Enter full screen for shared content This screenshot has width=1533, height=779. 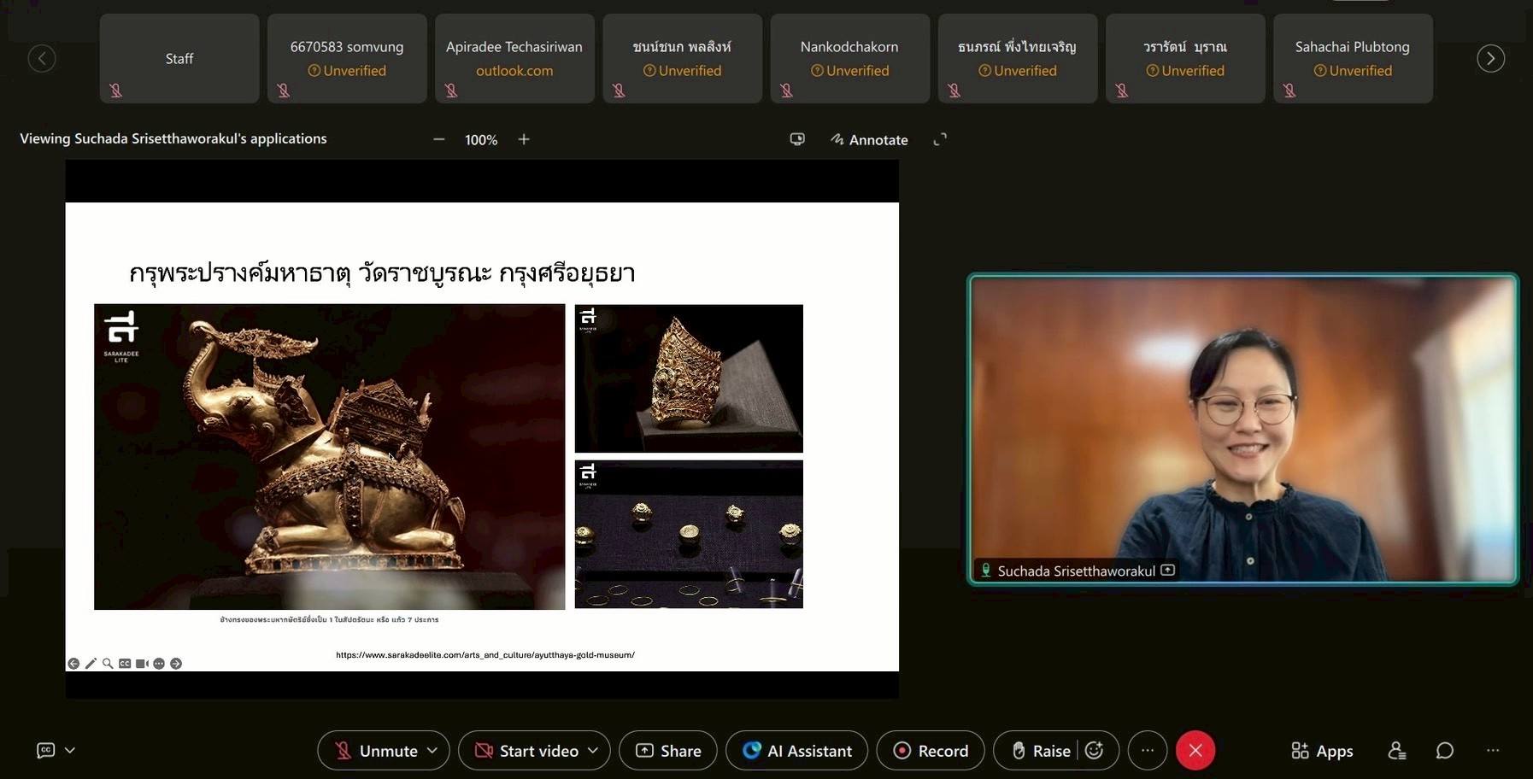point(940,139)
